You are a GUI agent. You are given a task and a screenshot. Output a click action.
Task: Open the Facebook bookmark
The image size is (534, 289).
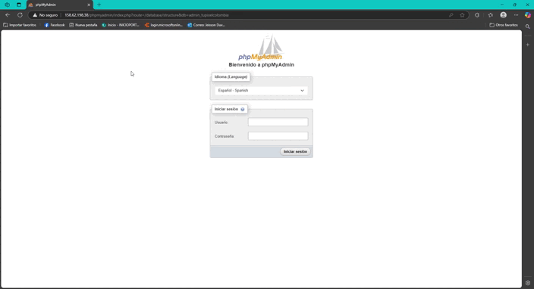point(54,25)
